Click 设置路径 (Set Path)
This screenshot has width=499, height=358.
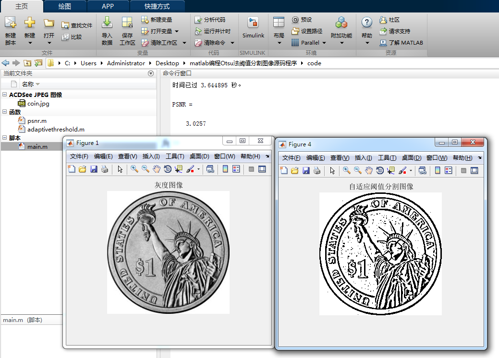point(307,31)
